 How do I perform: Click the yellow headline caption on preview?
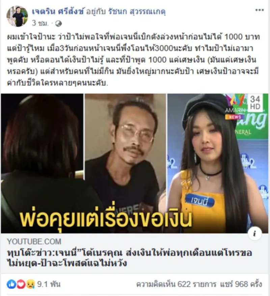106,218
